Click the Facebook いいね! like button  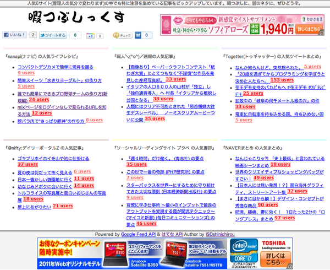14,35
